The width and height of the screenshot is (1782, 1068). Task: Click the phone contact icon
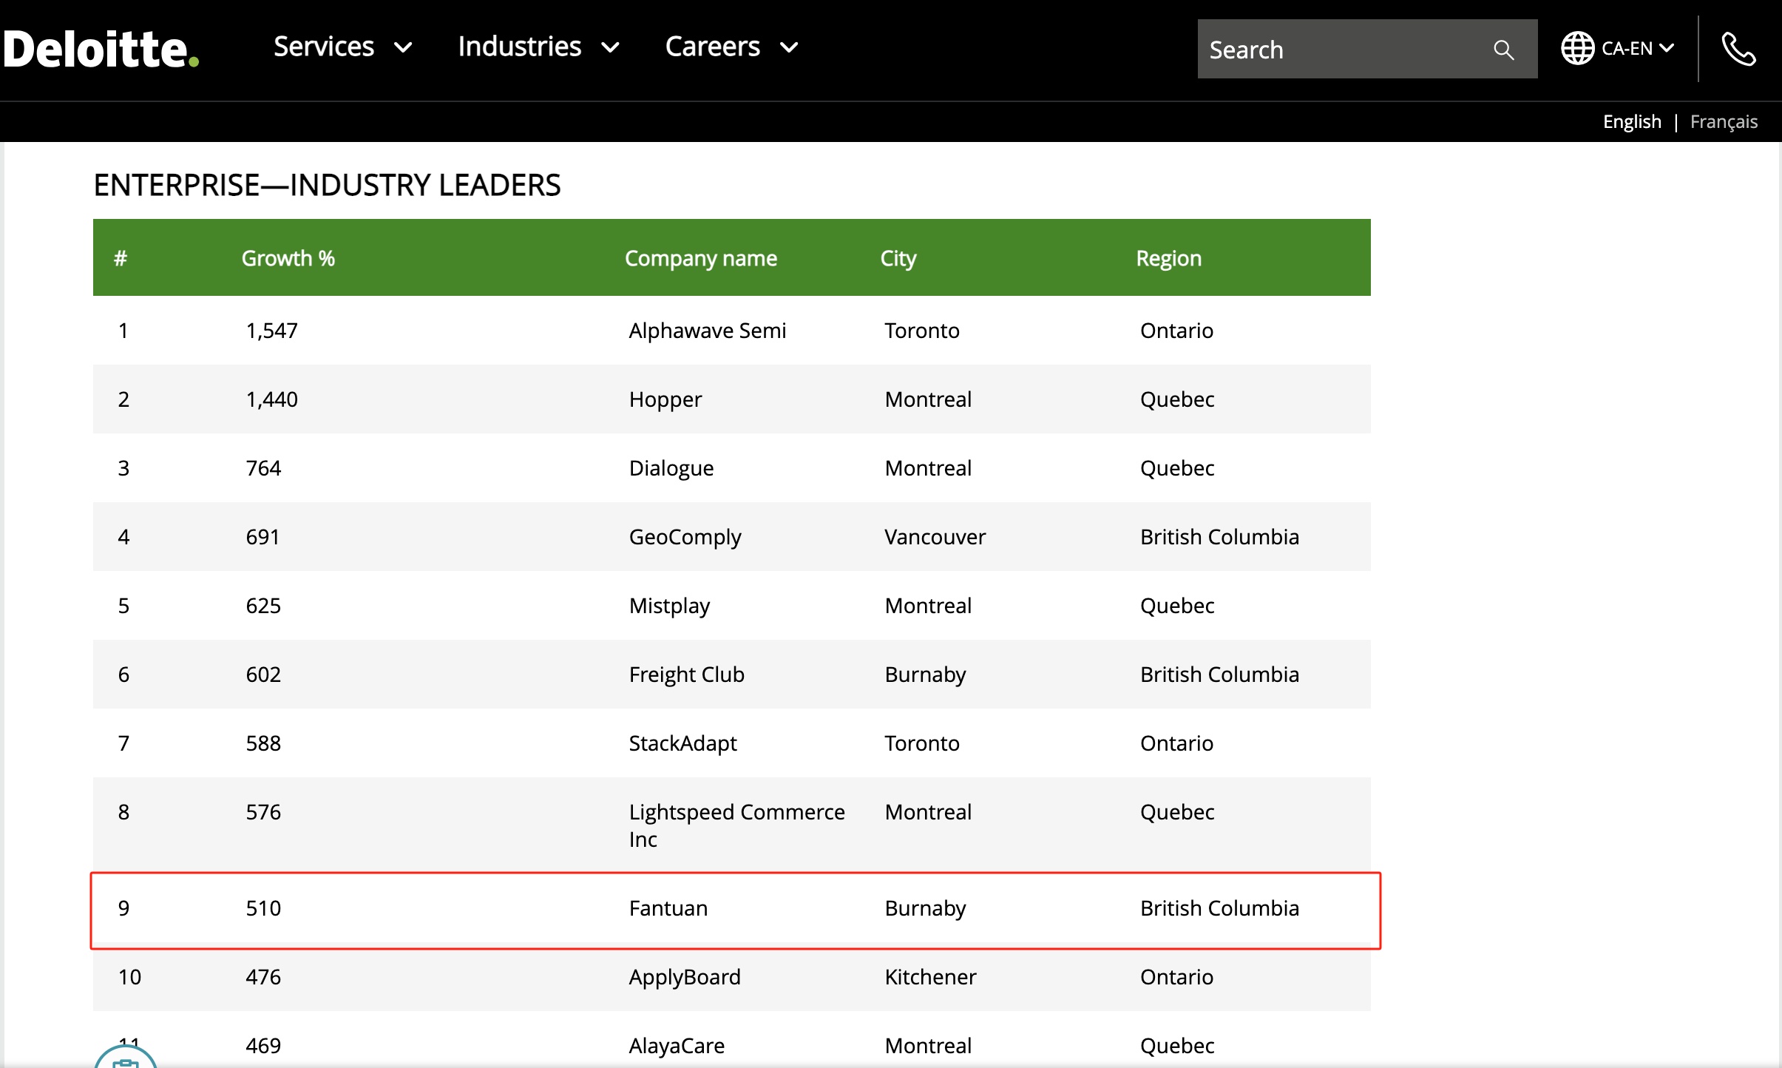1738,50
